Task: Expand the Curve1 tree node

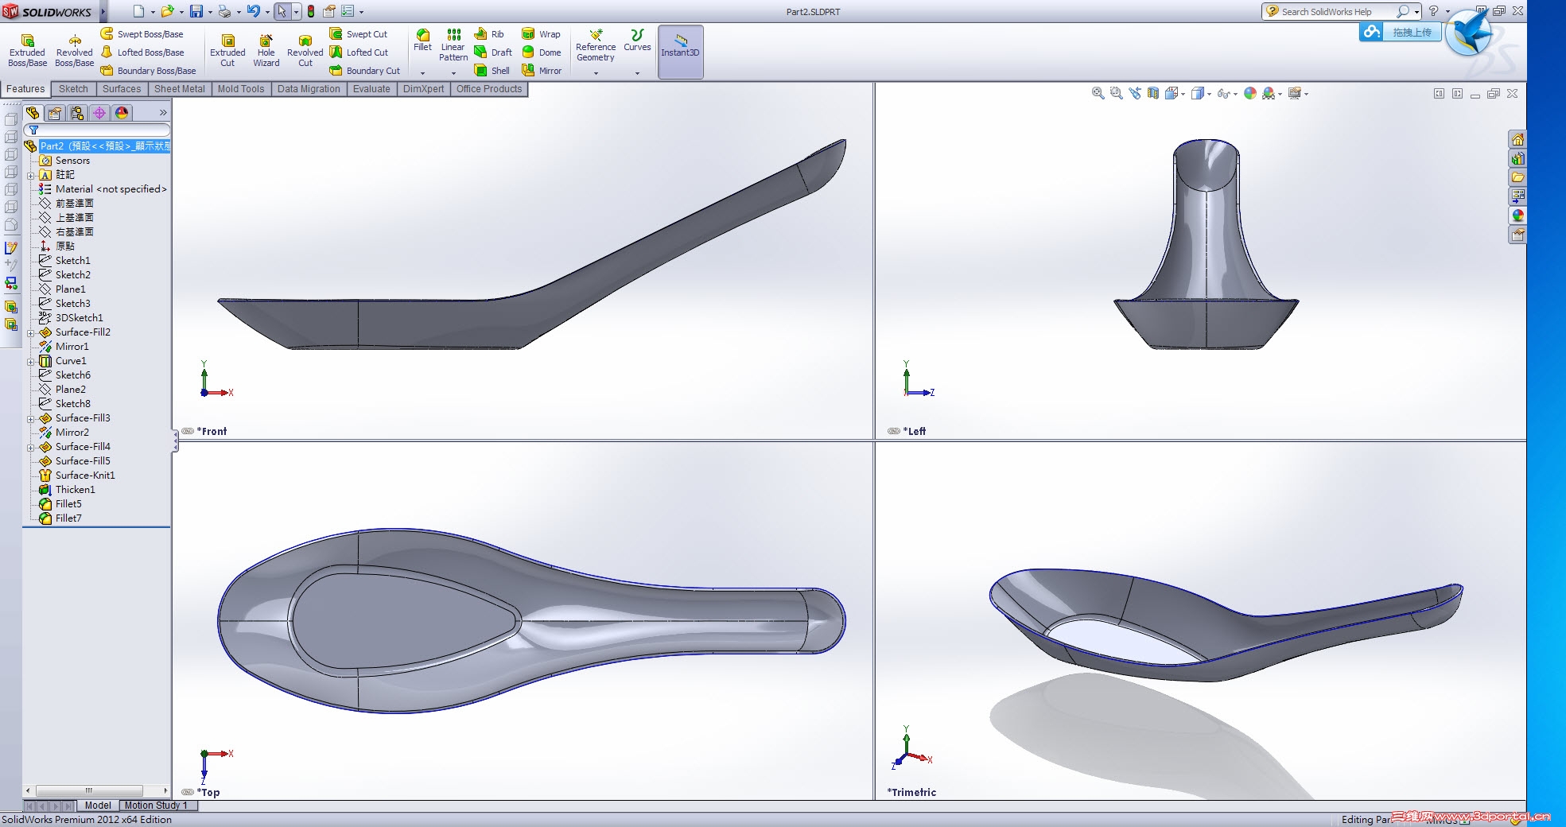Action: click(x=31, y=362)
